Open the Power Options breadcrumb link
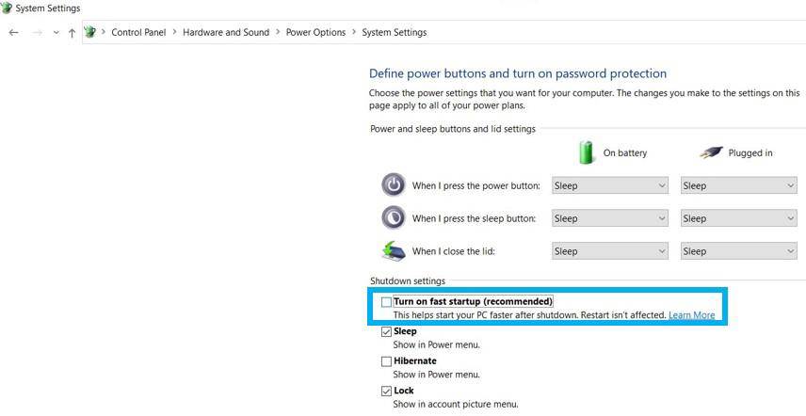This screenshot has height=416, width=806. 315,32
